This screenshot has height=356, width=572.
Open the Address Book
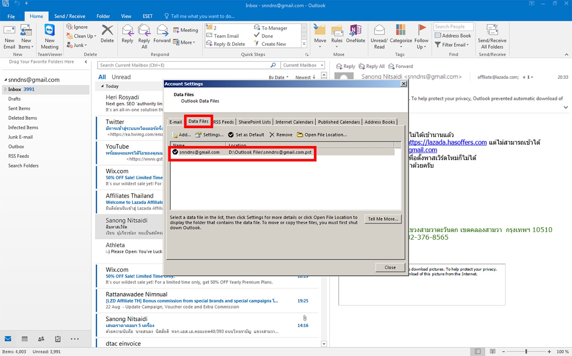453,36
